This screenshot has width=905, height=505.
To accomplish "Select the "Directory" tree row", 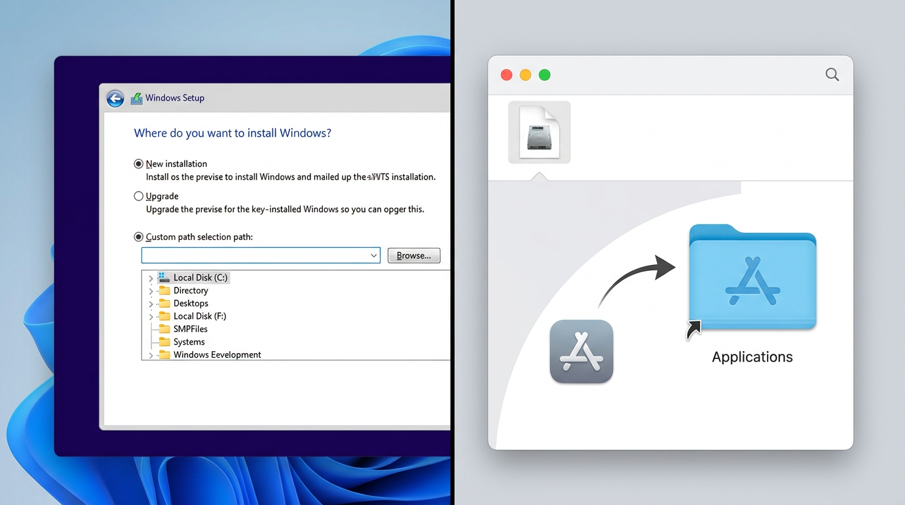I will click(x=191, y=291).
